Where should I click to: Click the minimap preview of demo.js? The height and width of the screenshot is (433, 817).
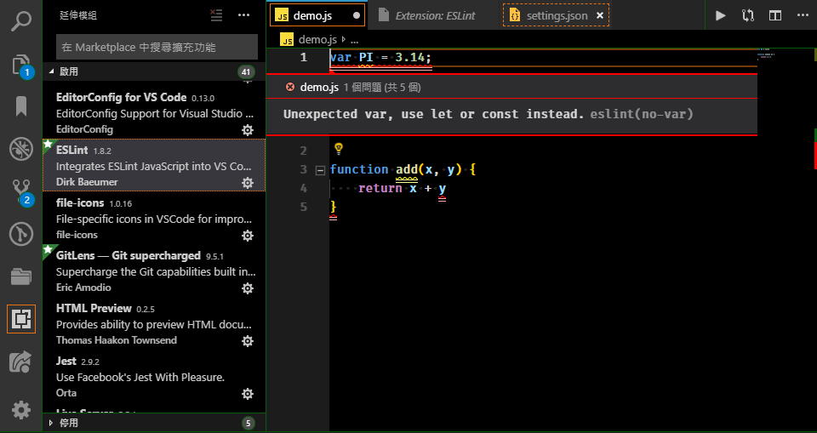pos(766,54)
